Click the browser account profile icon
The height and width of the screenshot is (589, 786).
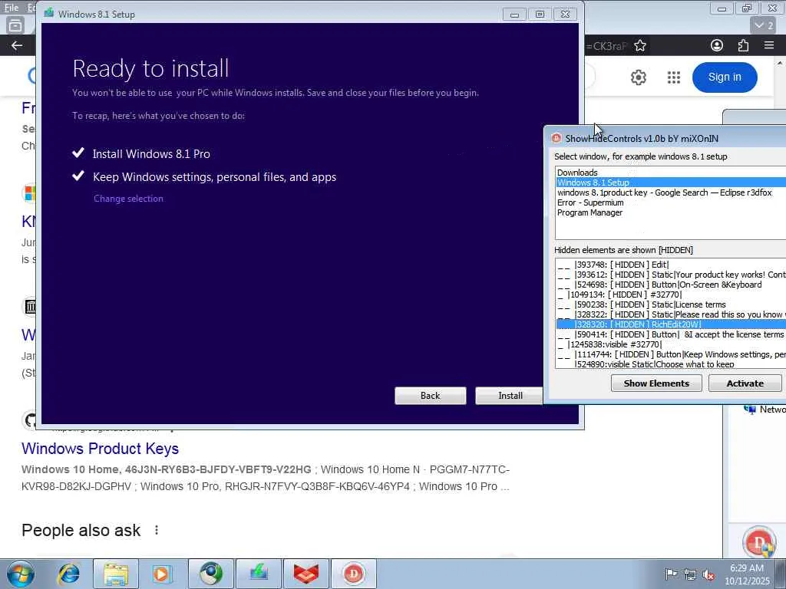717,45
